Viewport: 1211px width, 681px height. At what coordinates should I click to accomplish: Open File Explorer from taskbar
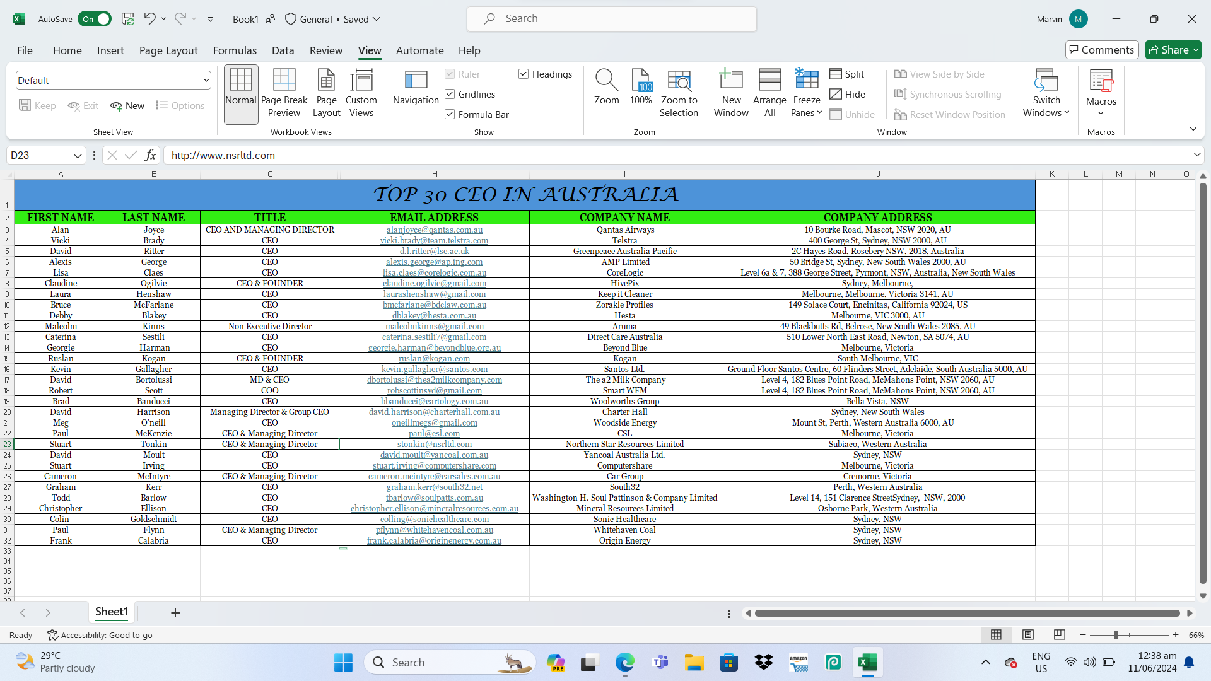(694, 663)
